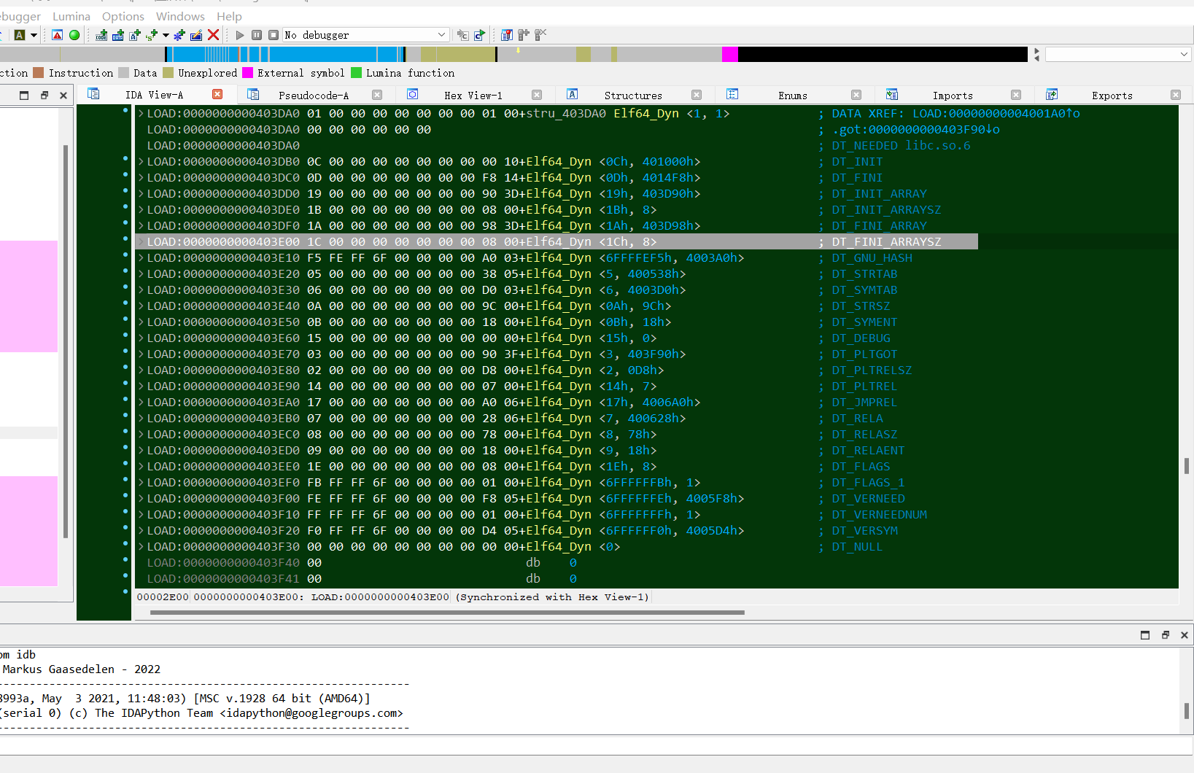Click the dark 'A' text style icon
Viewport: 1194px width, 773px height.
pyautogui.click(x=20, y=35)
